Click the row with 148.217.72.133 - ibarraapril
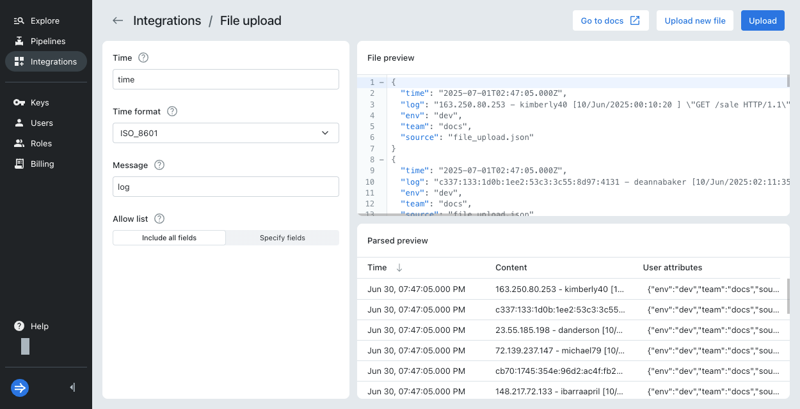The image size is (800, 409). click(x=568, y=390)
